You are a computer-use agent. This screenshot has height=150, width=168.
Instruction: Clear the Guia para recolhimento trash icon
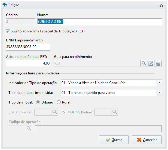click(x=158, y=63)
